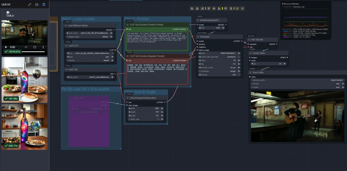The width and height of the screenshot is (347, 171).
Task: Toggle collapse dot on Save Video node
Action: coord(250,72)
